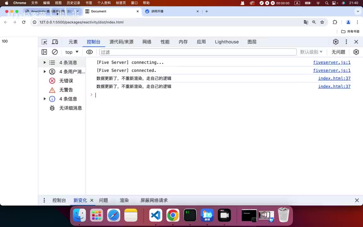The image size is (363, 227).
Task: Open fiveserver.js:1 link for connected message
Action: click(332, 70)
